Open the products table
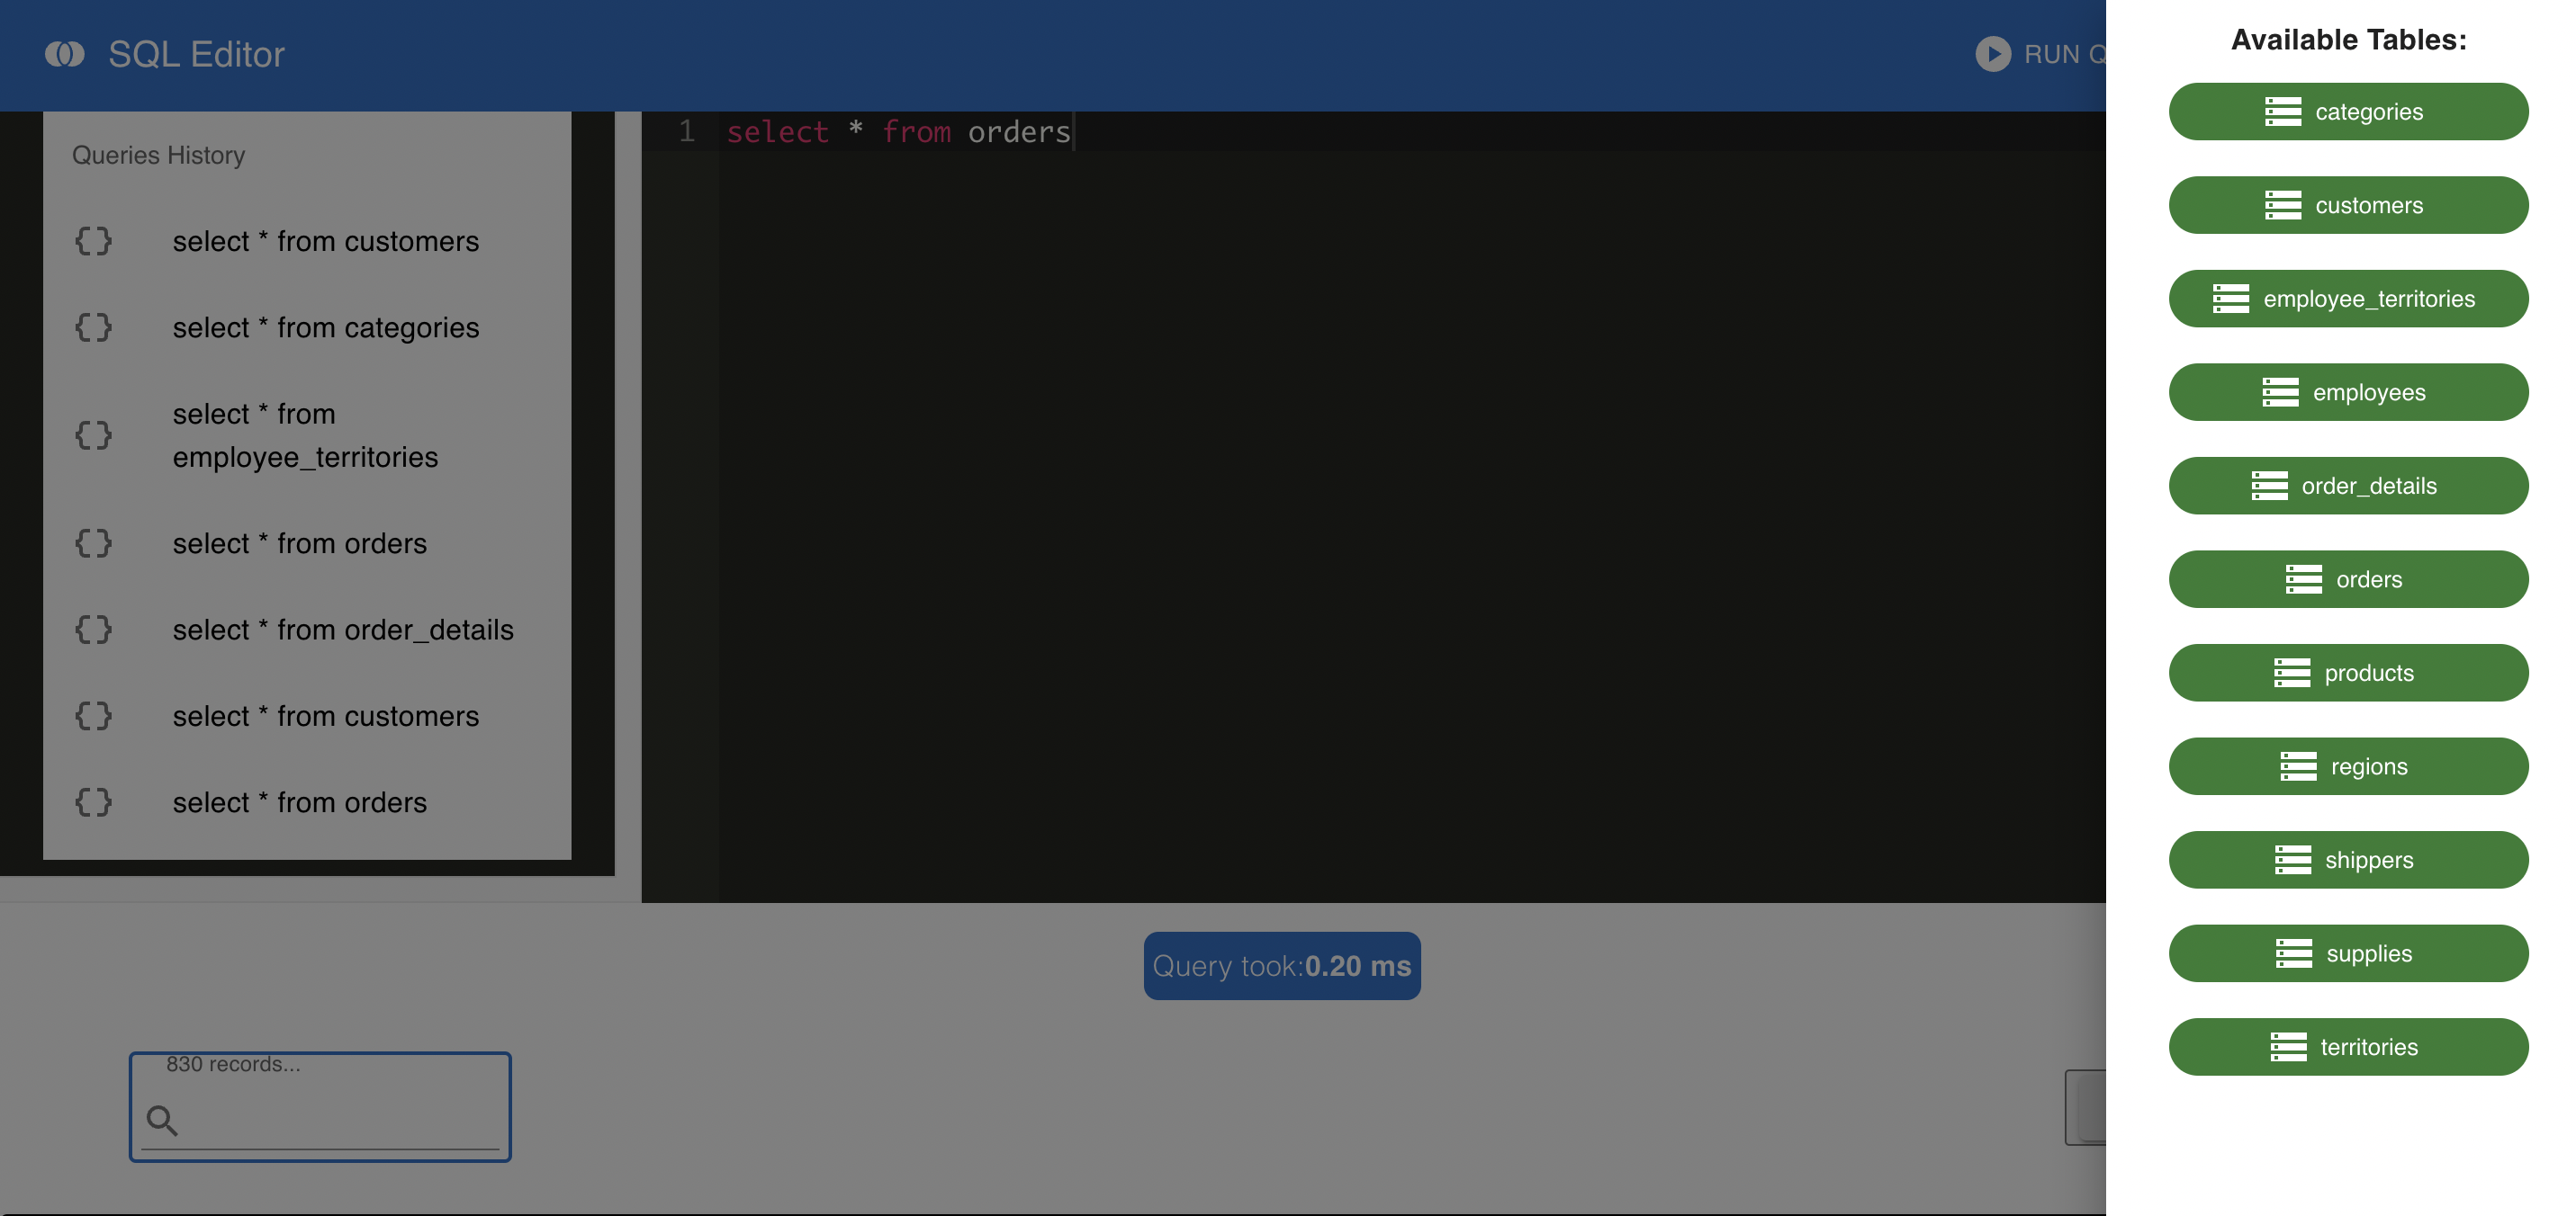 coord(2347,673)
